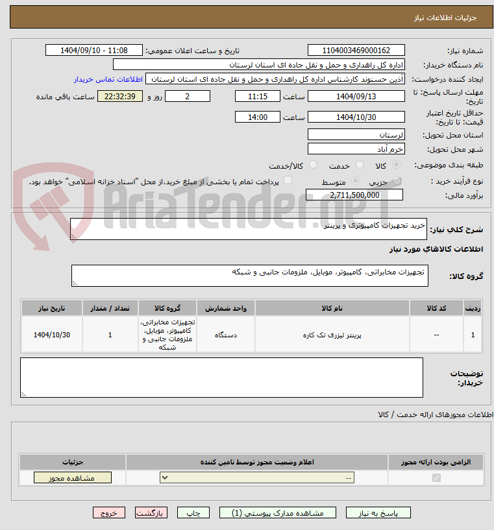Click the نام کالا column header

point(332,308)
